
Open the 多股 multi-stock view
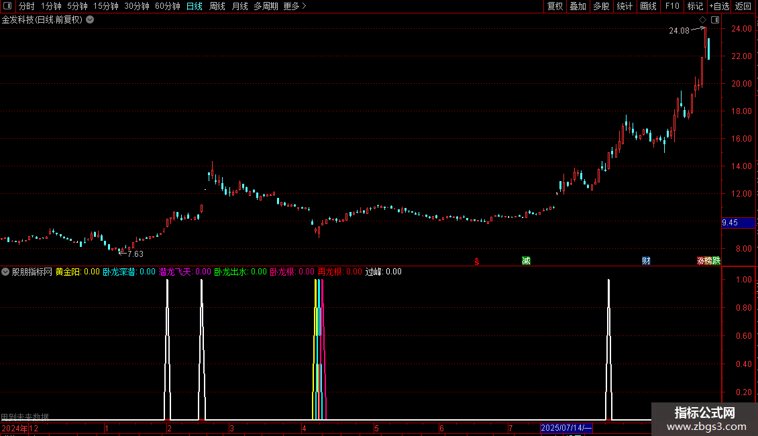pos(602,6)
